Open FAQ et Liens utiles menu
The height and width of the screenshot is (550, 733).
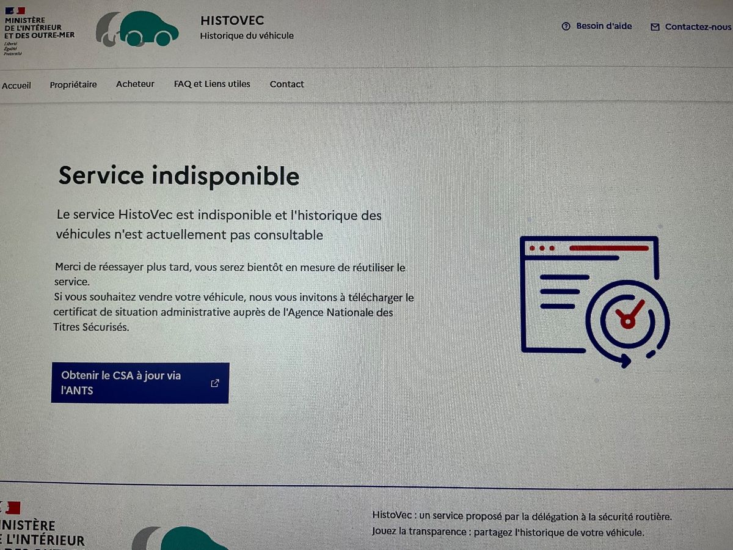212,84
